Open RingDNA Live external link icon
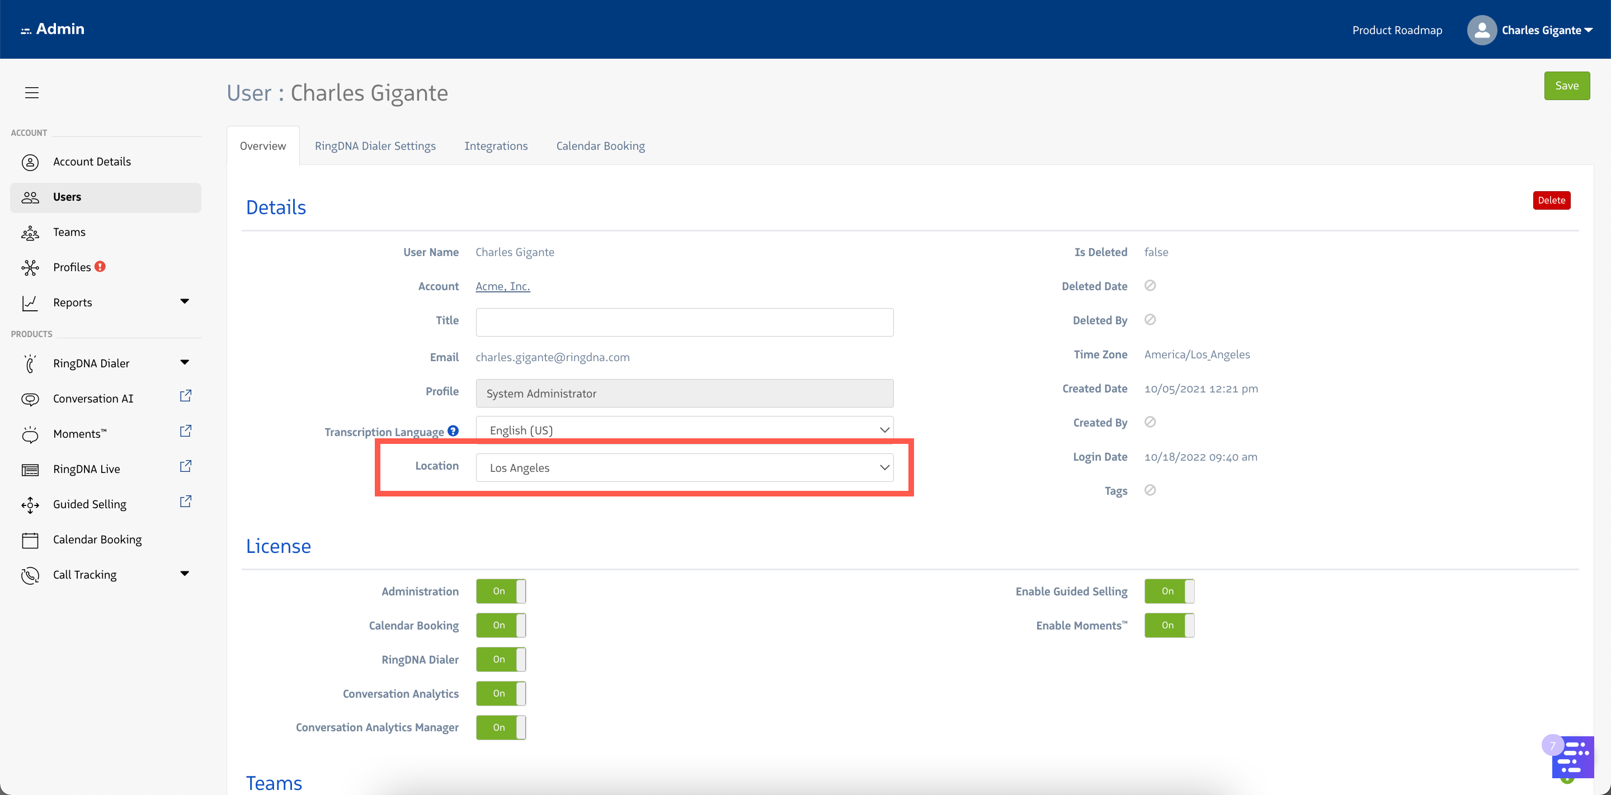1611x795 pixels. click(185, 467)
